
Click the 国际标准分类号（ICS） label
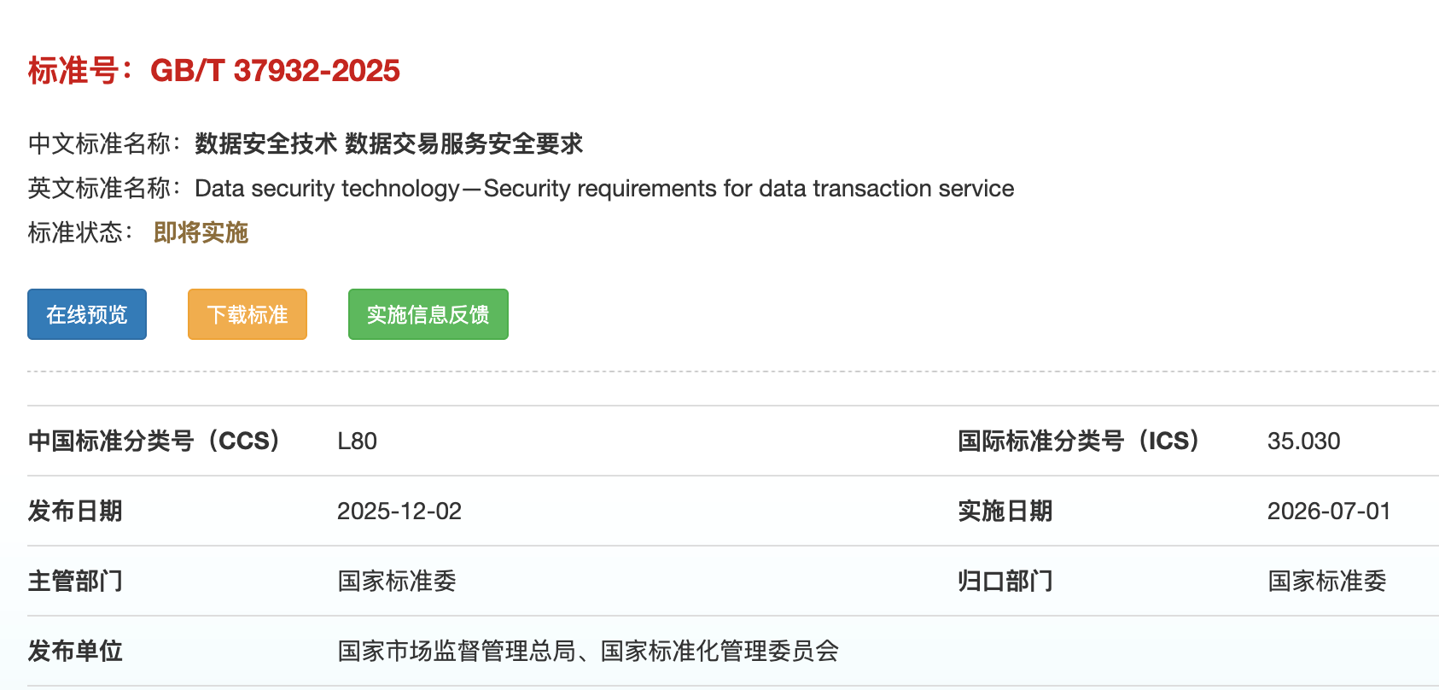1078,441
